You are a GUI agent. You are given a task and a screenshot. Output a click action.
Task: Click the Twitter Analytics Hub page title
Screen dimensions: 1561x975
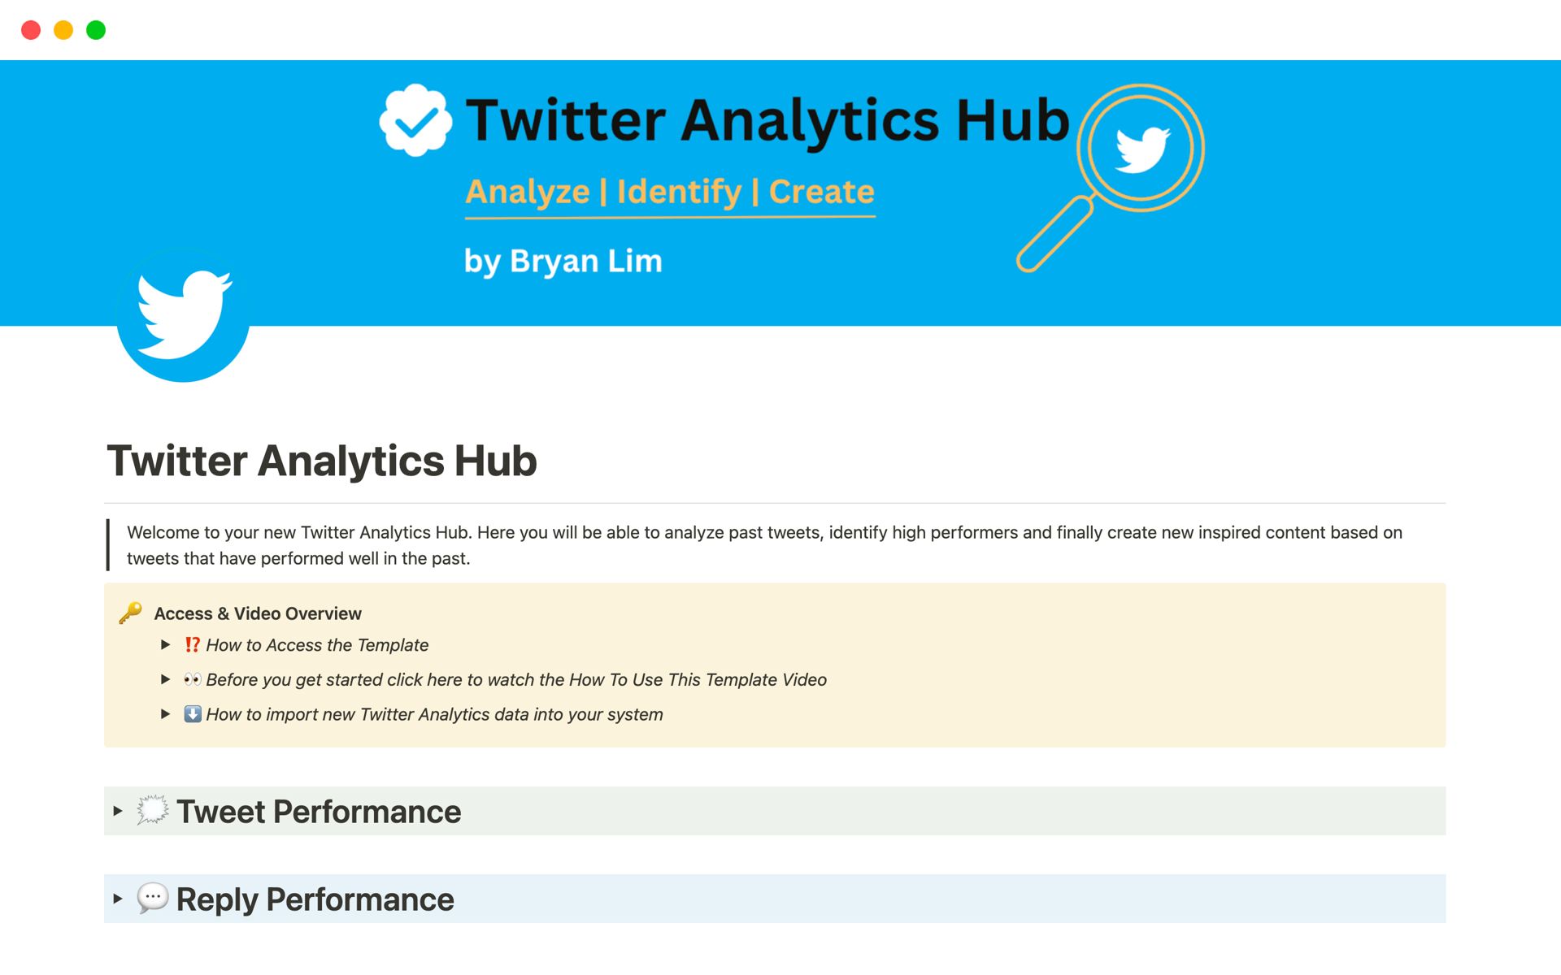click(x=322, y=461)
